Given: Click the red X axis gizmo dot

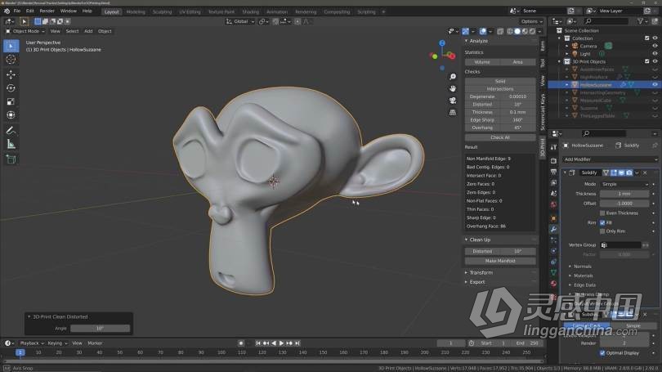Looking at the screenshot, I should [x=451, y=56].
